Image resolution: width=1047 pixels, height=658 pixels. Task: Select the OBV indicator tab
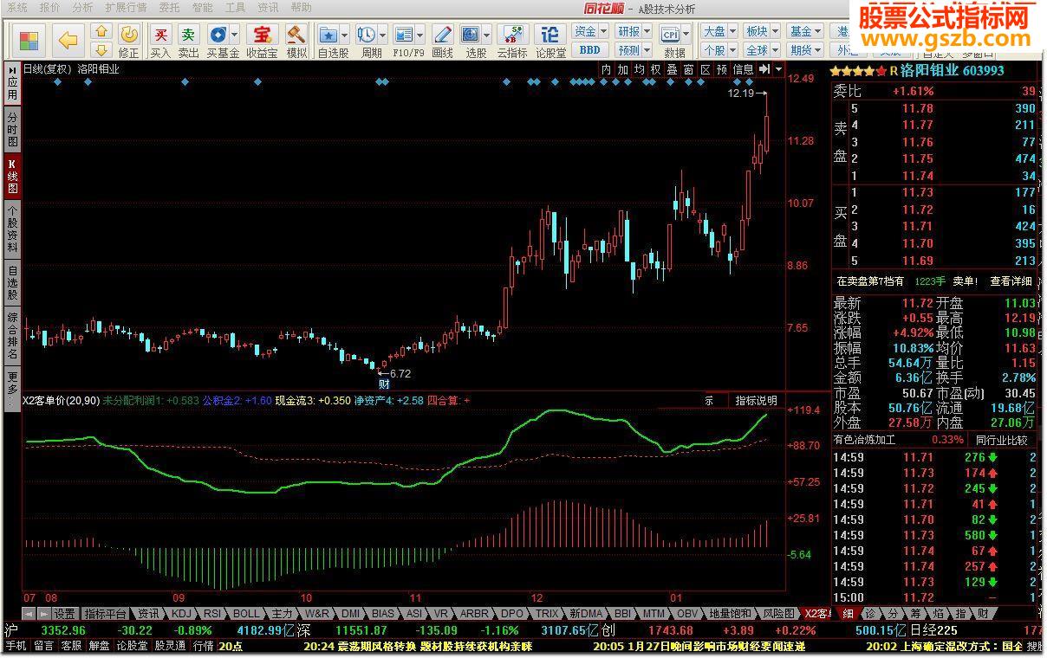[x=686, y=614]
